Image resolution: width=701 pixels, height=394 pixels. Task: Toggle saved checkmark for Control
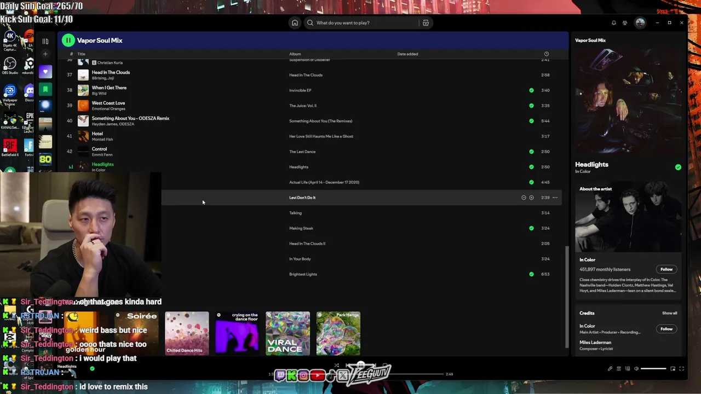[x=531, y=152]
